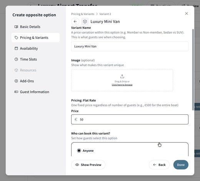Open the Time Slots section
This screenshot has width=200, height=181.
coord(36,59)
